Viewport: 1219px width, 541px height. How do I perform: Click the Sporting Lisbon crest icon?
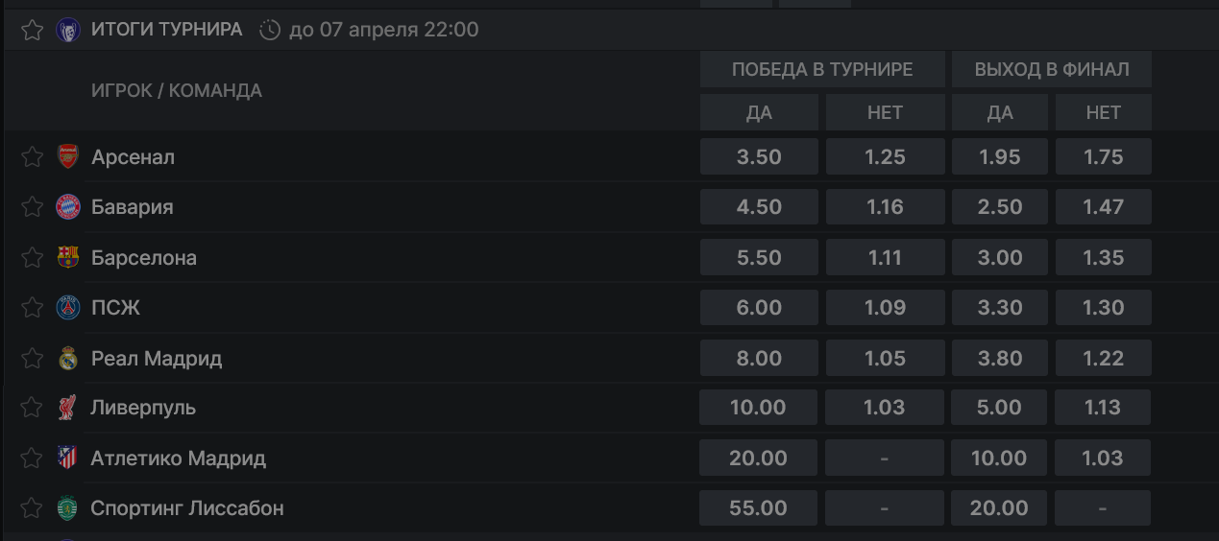pos(67,507)
